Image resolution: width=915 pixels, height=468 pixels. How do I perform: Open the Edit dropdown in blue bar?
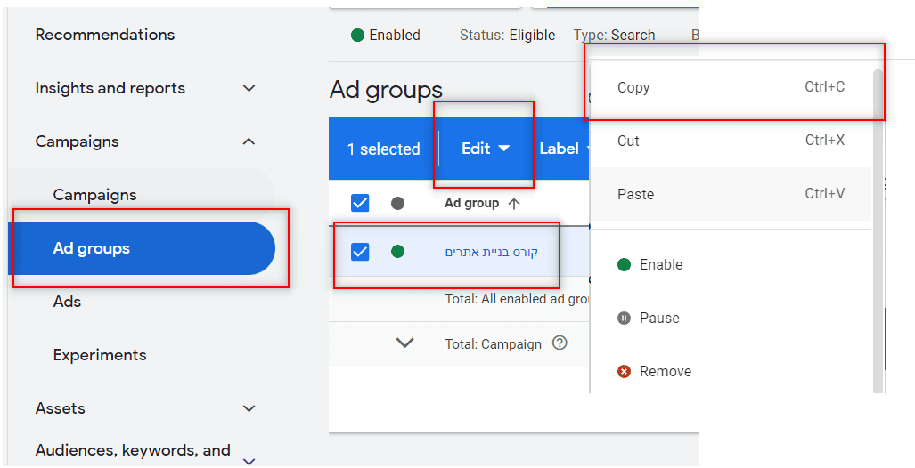tap(486, 149)
